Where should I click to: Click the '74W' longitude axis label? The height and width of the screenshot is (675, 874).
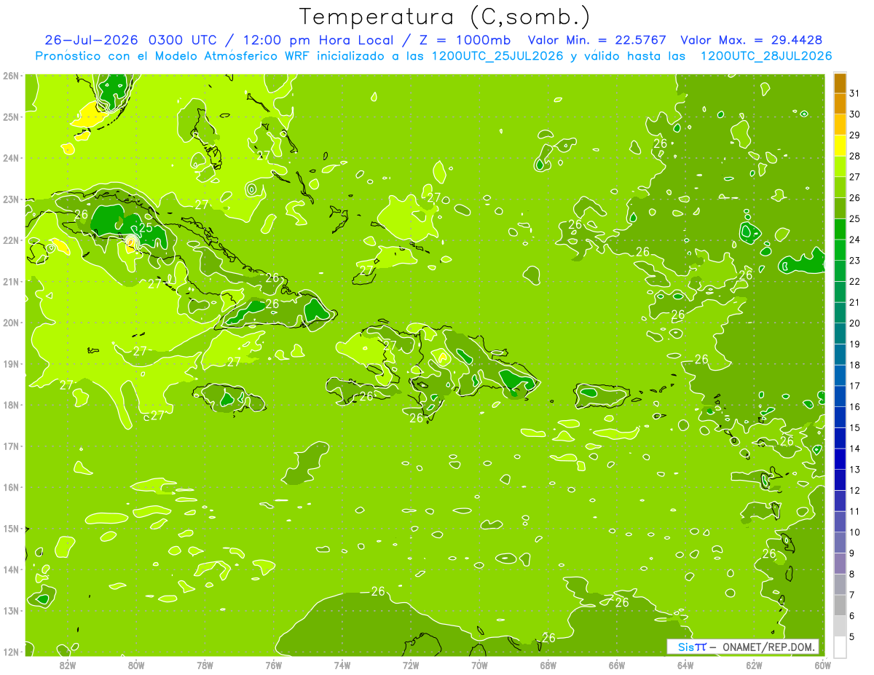(342, 666)
